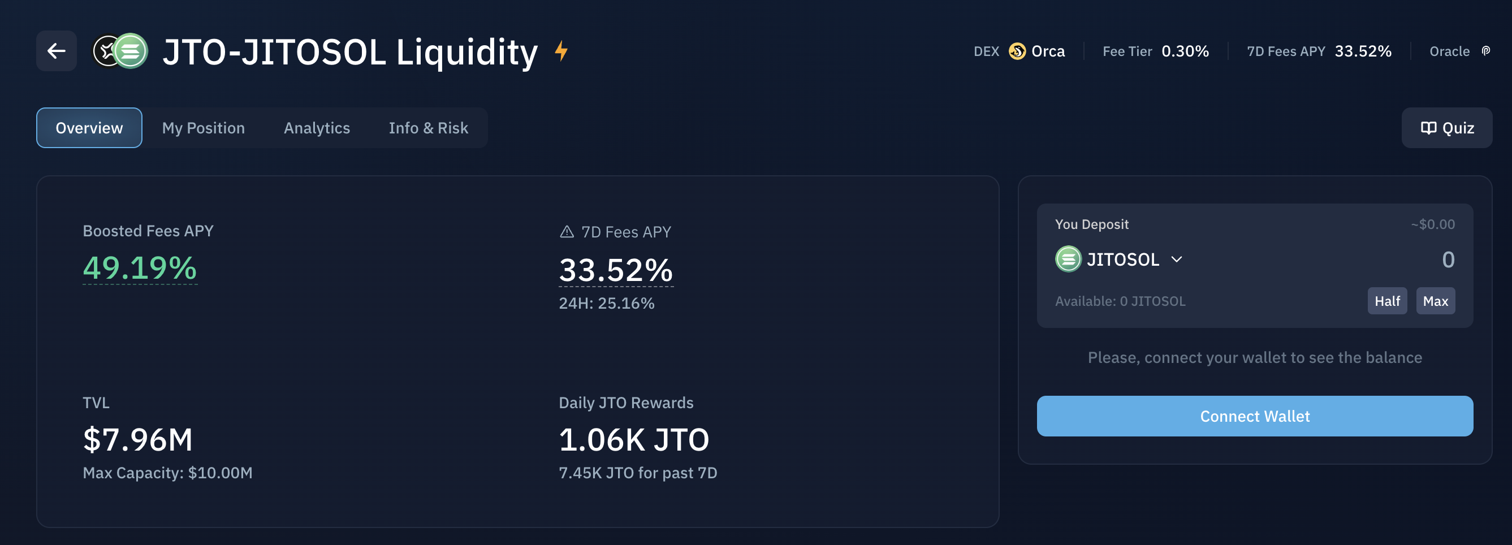This screenshot has width=1512, height=545.
Task: Open the JITOSOL token selector
Action: 1119,259
